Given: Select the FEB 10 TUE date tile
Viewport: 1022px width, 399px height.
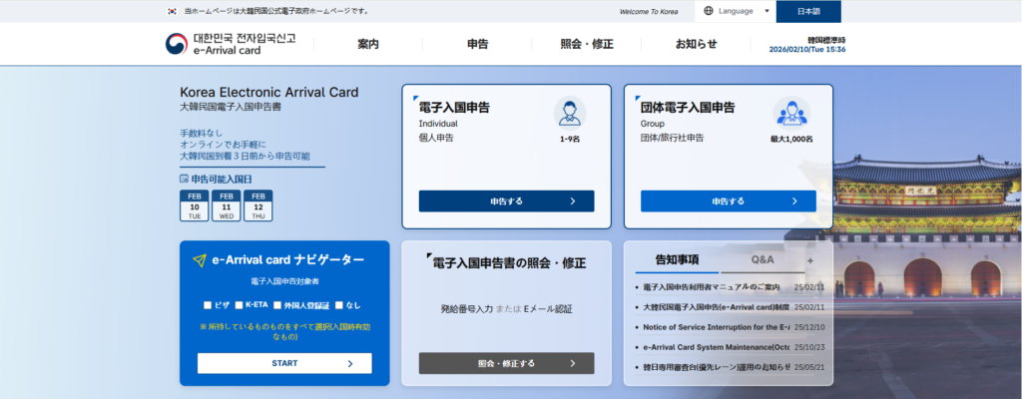Looking at the screenshot, I should 195,206.
